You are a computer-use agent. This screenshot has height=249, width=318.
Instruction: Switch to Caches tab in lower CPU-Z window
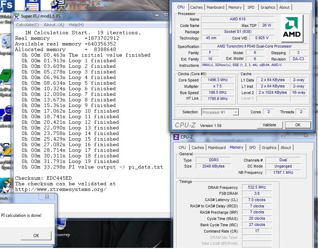198,148
